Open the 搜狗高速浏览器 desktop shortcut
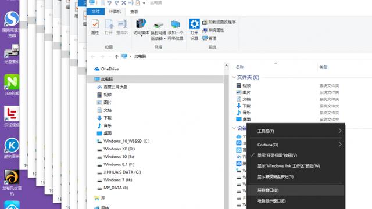The width and height of the screenshot is (372, 209). pos(12,24)
